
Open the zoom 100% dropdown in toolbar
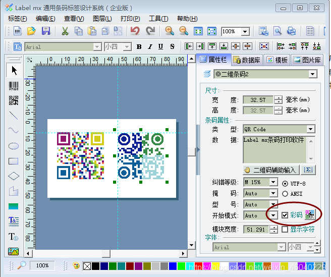[x=245, y=32]
